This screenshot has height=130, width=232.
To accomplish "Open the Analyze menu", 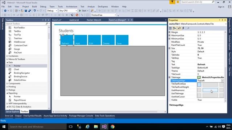I will point(91,6).
